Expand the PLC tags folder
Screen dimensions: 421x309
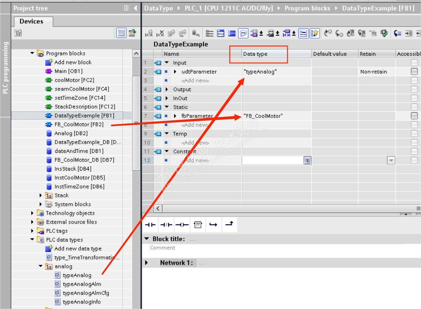click(x=32, y=231)
